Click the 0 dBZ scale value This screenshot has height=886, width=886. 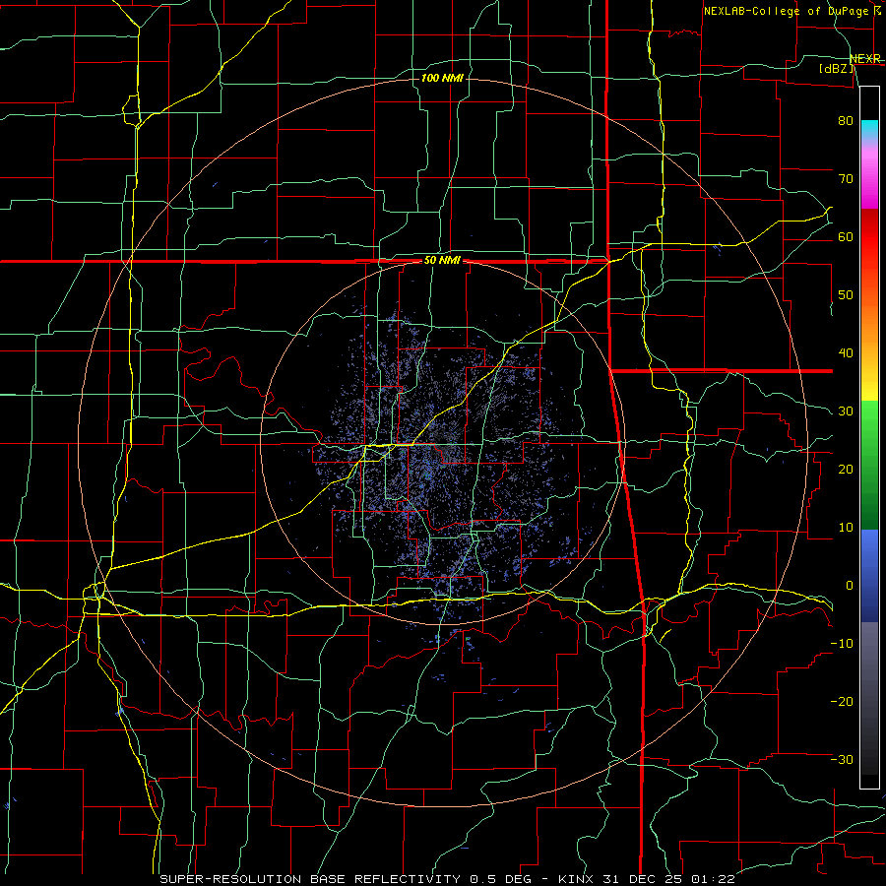pos(850,586)
